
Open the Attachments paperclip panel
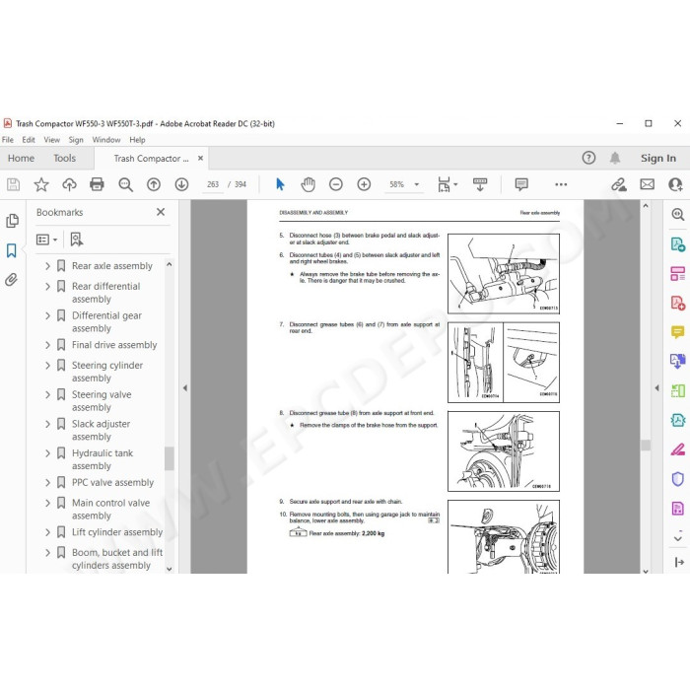tap(12, 279)
